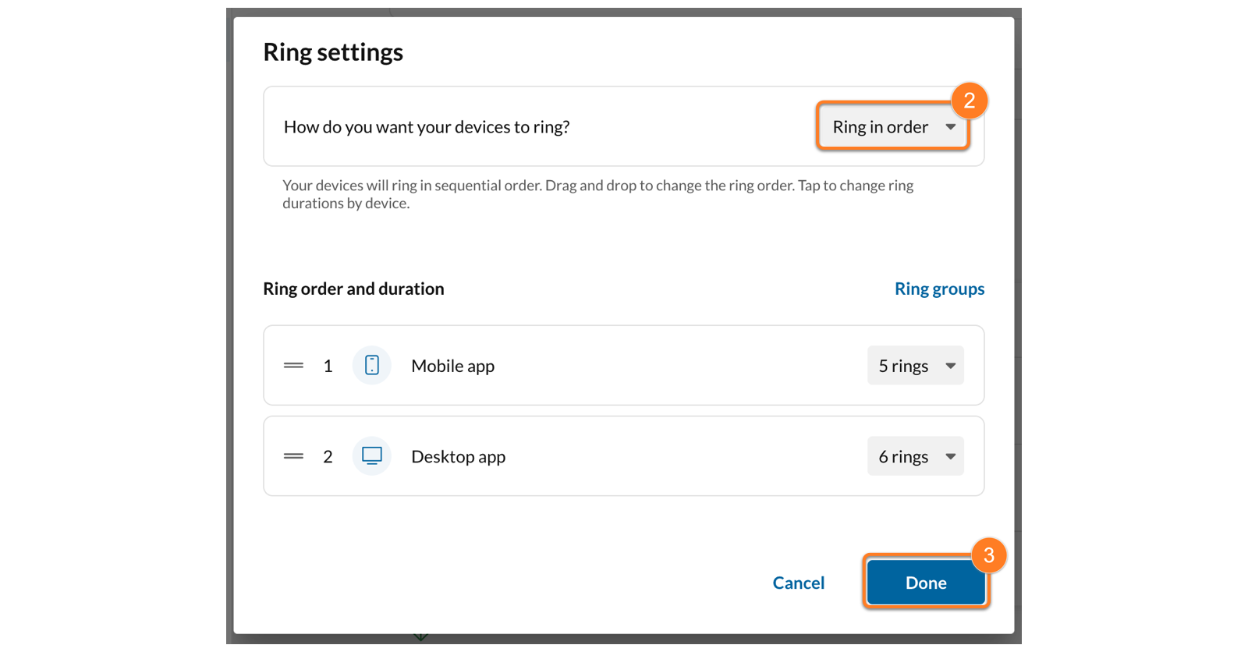Click the orange step 3 badge
The image size is (1248, 652).
[988, 555]
